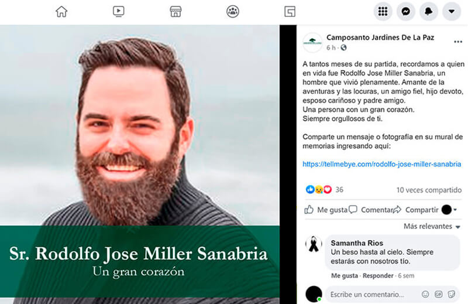Image resolution: width=468 pixels, height=304 pixels.
Task: Click the Compartir button
Action: pyautogui.click(x=416, y=210)
